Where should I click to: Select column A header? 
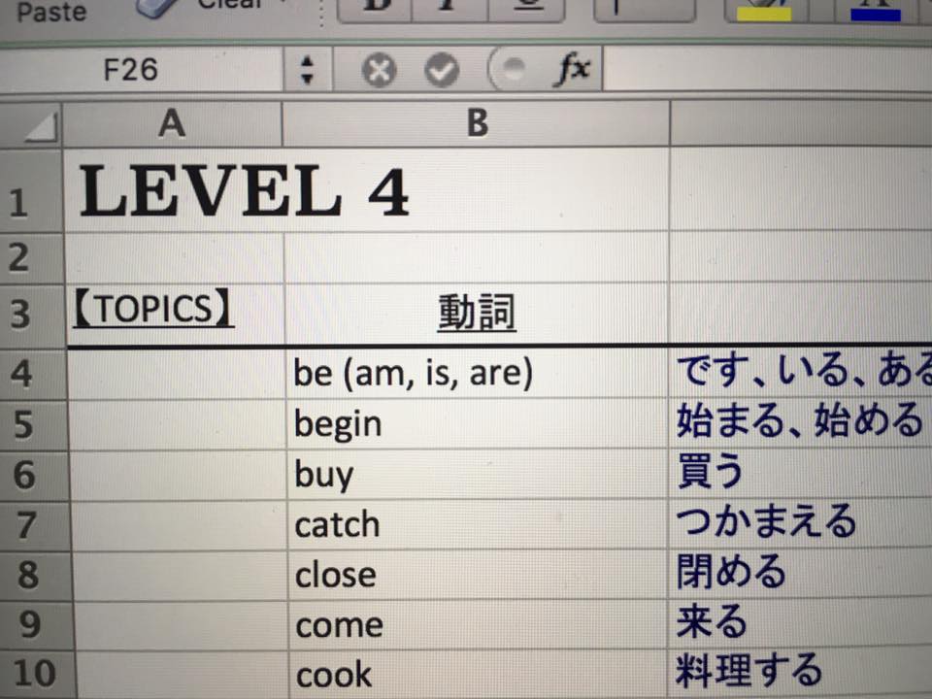click(173, 123)
